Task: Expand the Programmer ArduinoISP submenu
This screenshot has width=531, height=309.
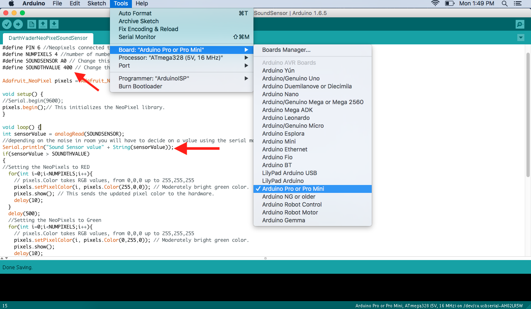Action: tap(182, 78)
